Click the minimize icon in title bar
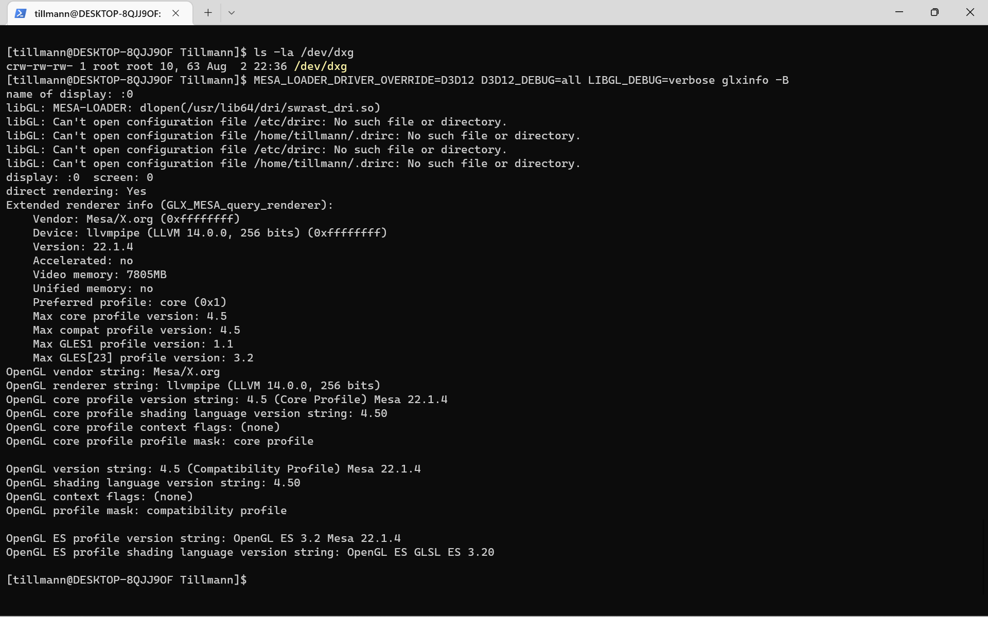The height and width of the screenshot is (617, 988). (899, 12)
